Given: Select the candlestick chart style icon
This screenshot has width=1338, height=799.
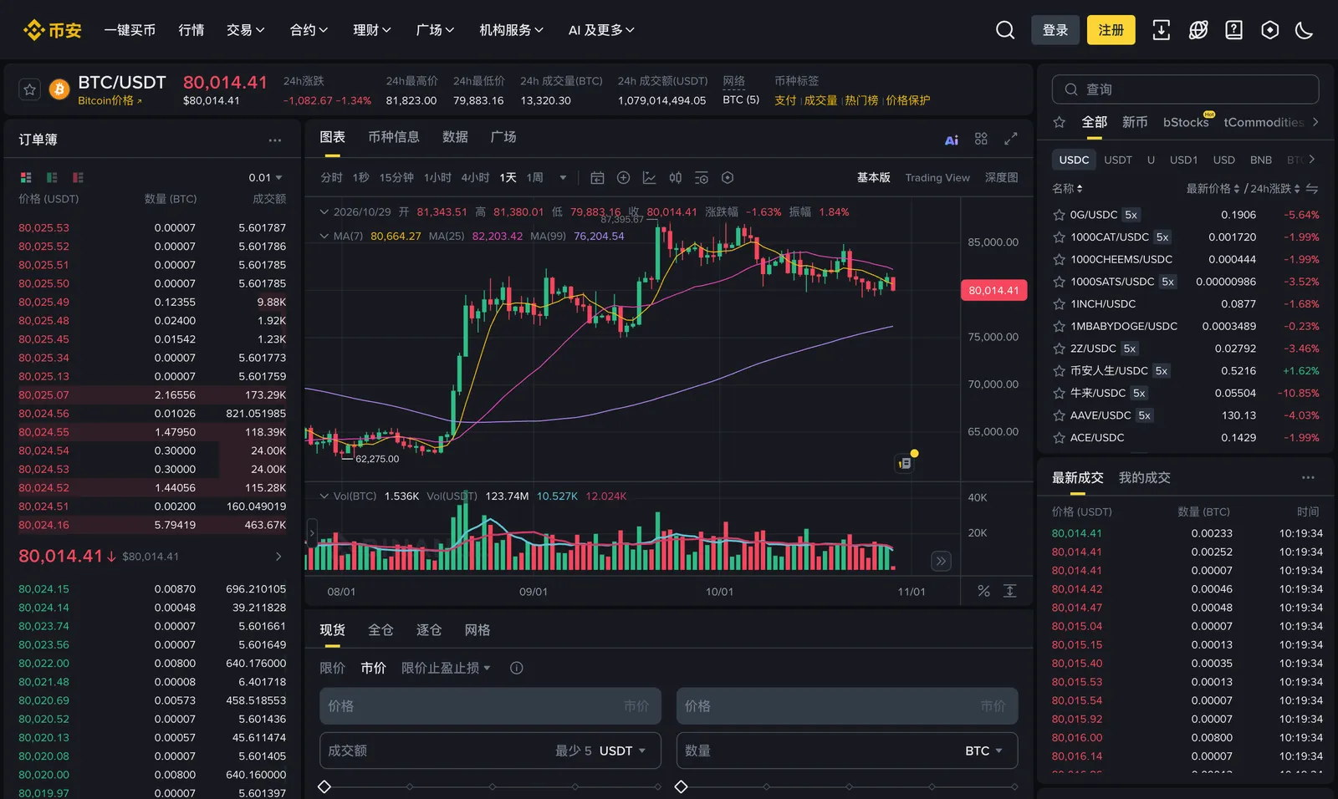Looking at the screenshot, I should [676, 177].
